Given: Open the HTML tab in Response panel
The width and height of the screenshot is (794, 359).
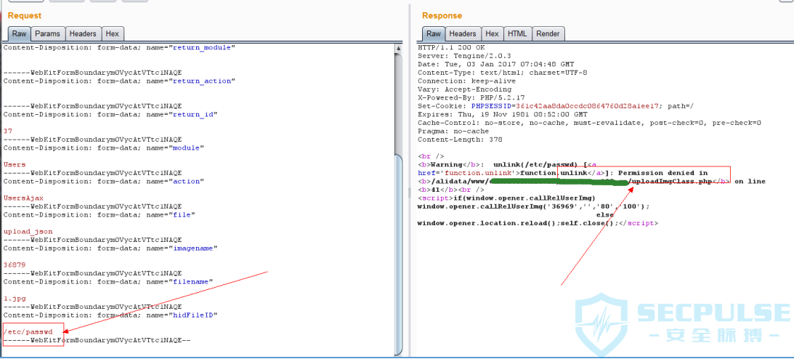Looking at the screenshot, I should tap(517, 34).
